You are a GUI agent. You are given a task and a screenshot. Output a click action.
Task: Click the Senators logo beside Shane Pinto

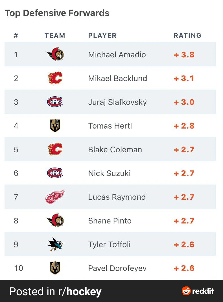click(55, 221)
